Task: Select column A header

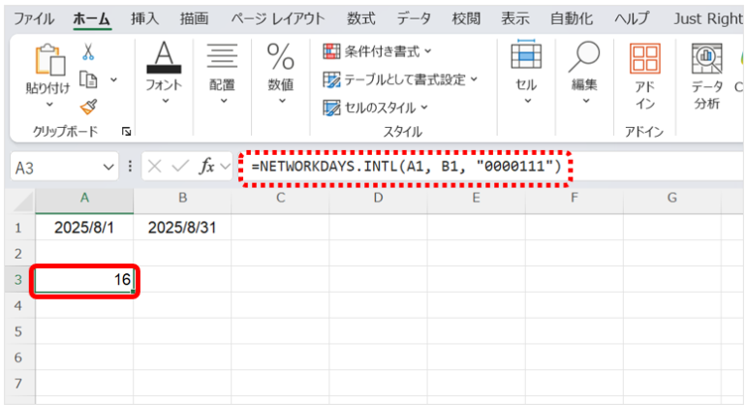Action: tap(84, 198)
